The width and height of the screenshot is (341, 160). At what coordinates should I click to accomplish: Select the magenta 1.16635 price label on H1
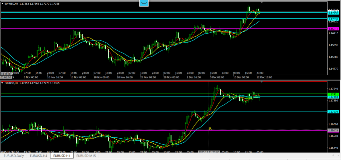click(x=333, y=130)
